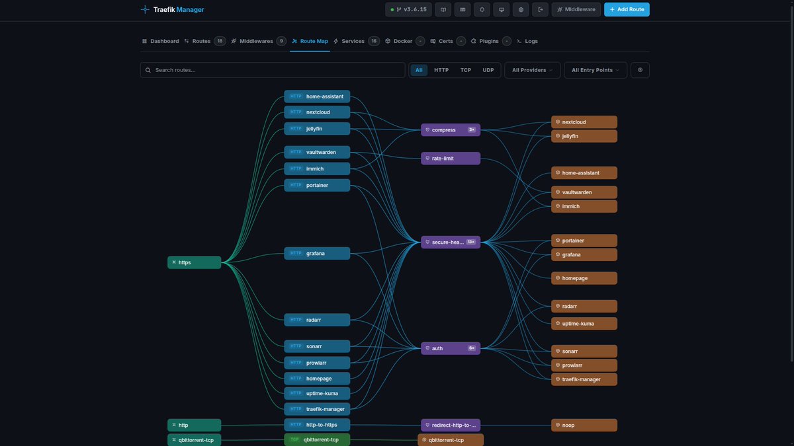Open the Logs tab
Viewport: 794px width, 446px height.
pyautogui.click(x=527, y=41)
